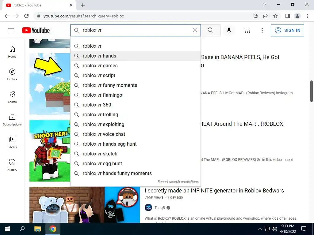Screen dimensions: 314x235
Task: Install app icon in address bar
Action: 256,16
